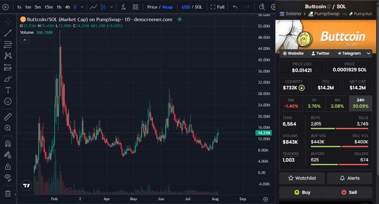Open chart settings icon beside the time axis
Viewport: 379px width, 204px height.
[x=265, y=199]
